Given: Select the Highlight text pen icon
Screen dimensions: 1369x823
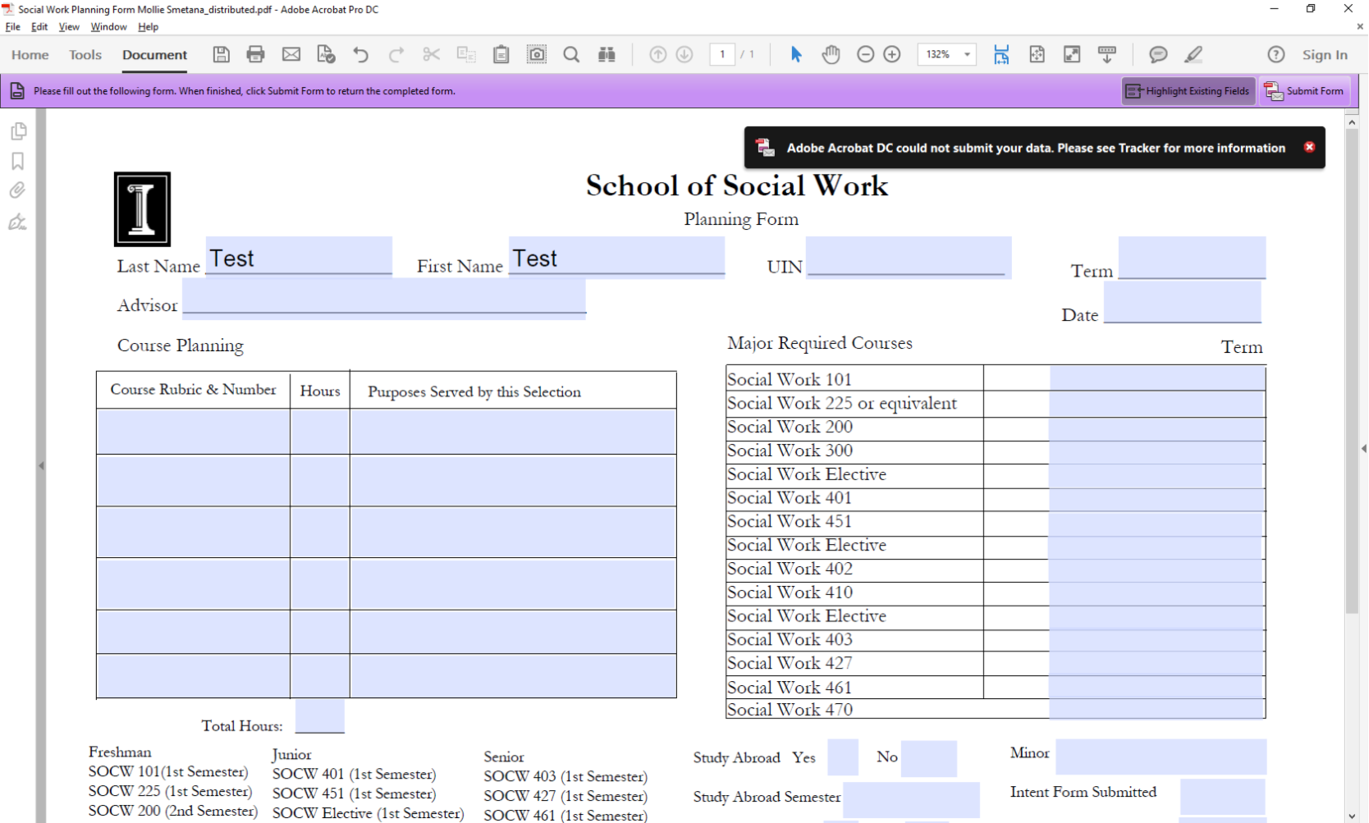Looking at the screenshot, I should pyautogui.click(x=1193, y=55).
